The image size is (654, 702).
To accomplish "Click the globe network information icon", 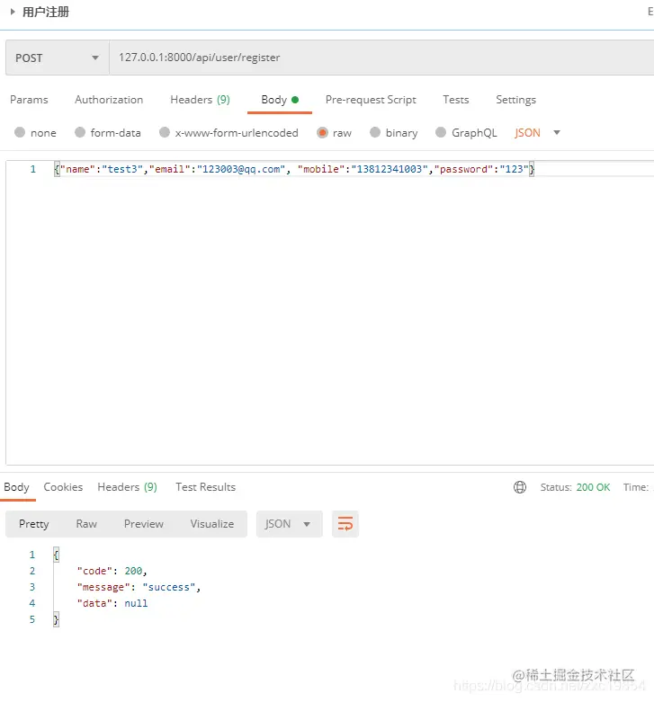I will click(520, 487).
